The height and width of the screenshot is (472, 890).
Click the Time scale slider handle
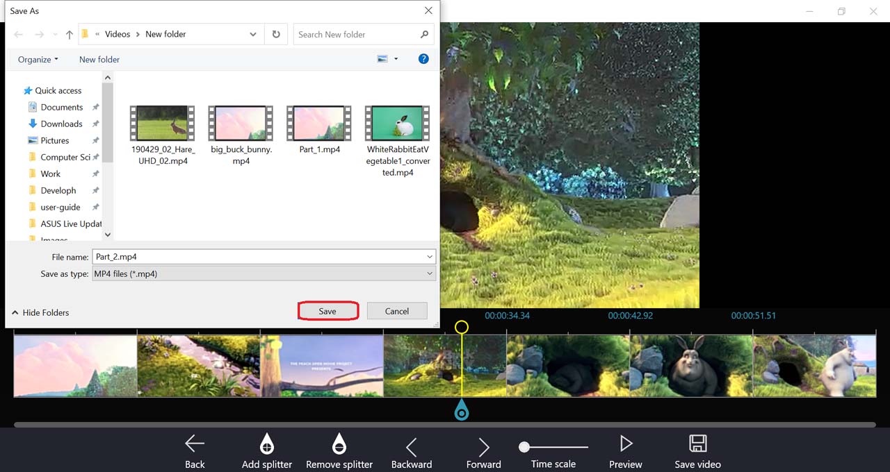point(524,447)
